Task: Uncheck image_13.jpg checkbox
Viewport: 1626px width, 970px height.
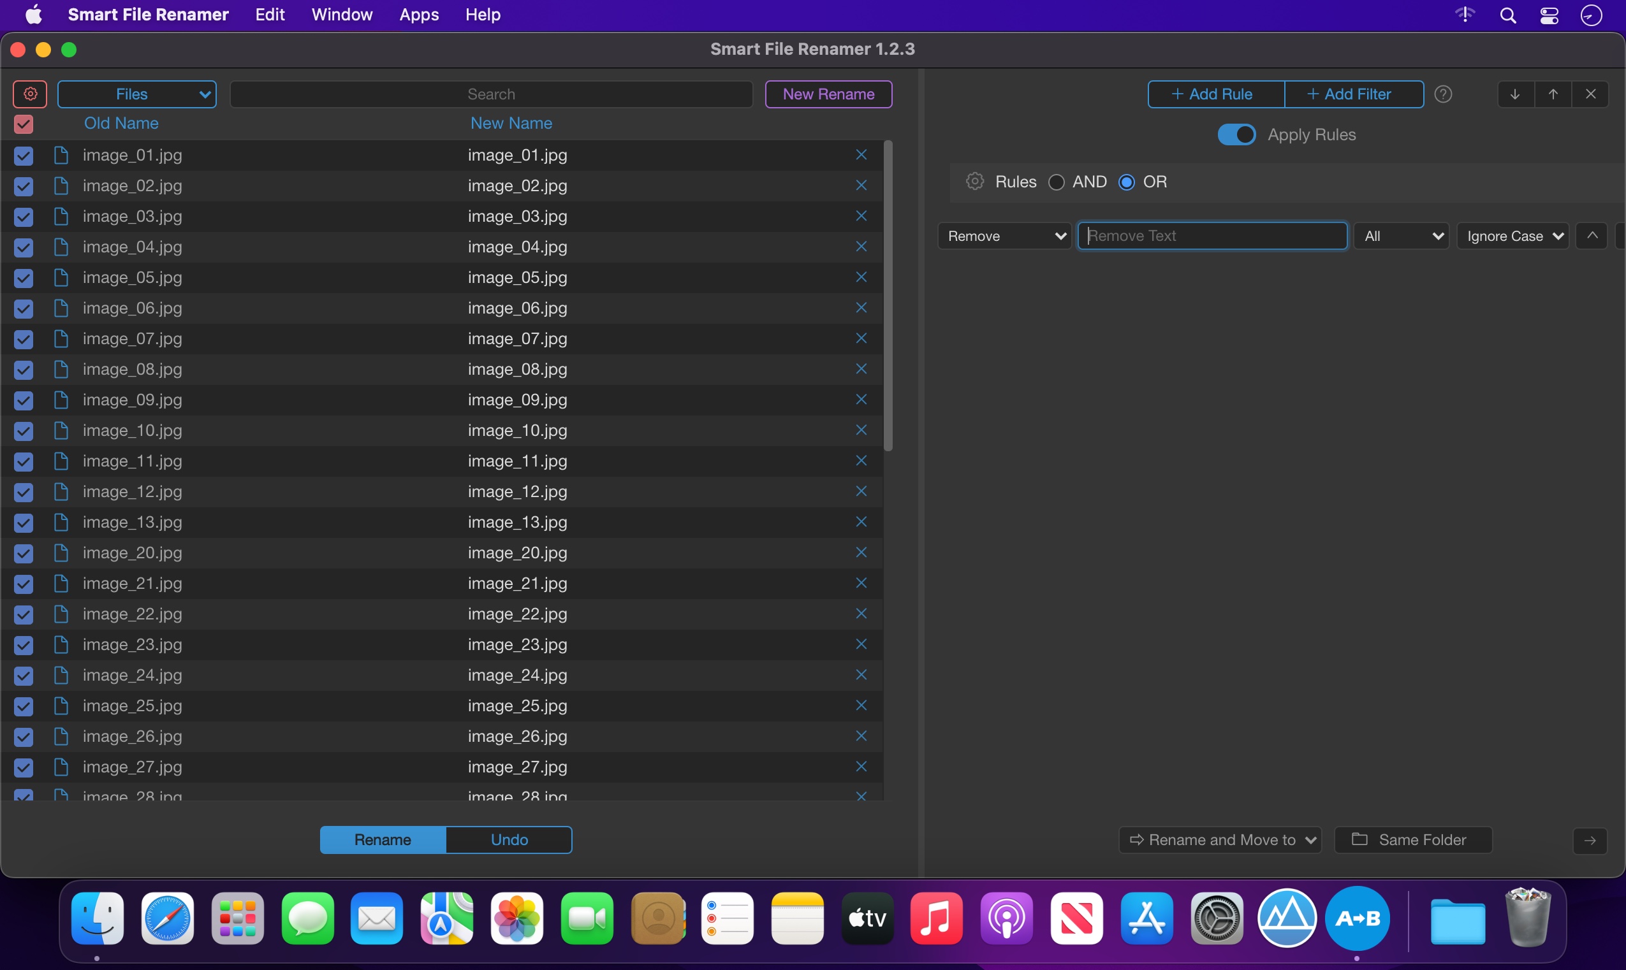Action: 24,523
